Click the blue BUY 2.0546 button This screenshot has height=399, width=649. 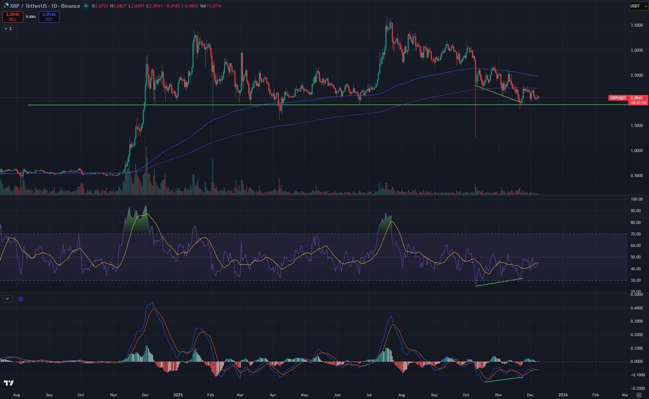pos(49,17)
